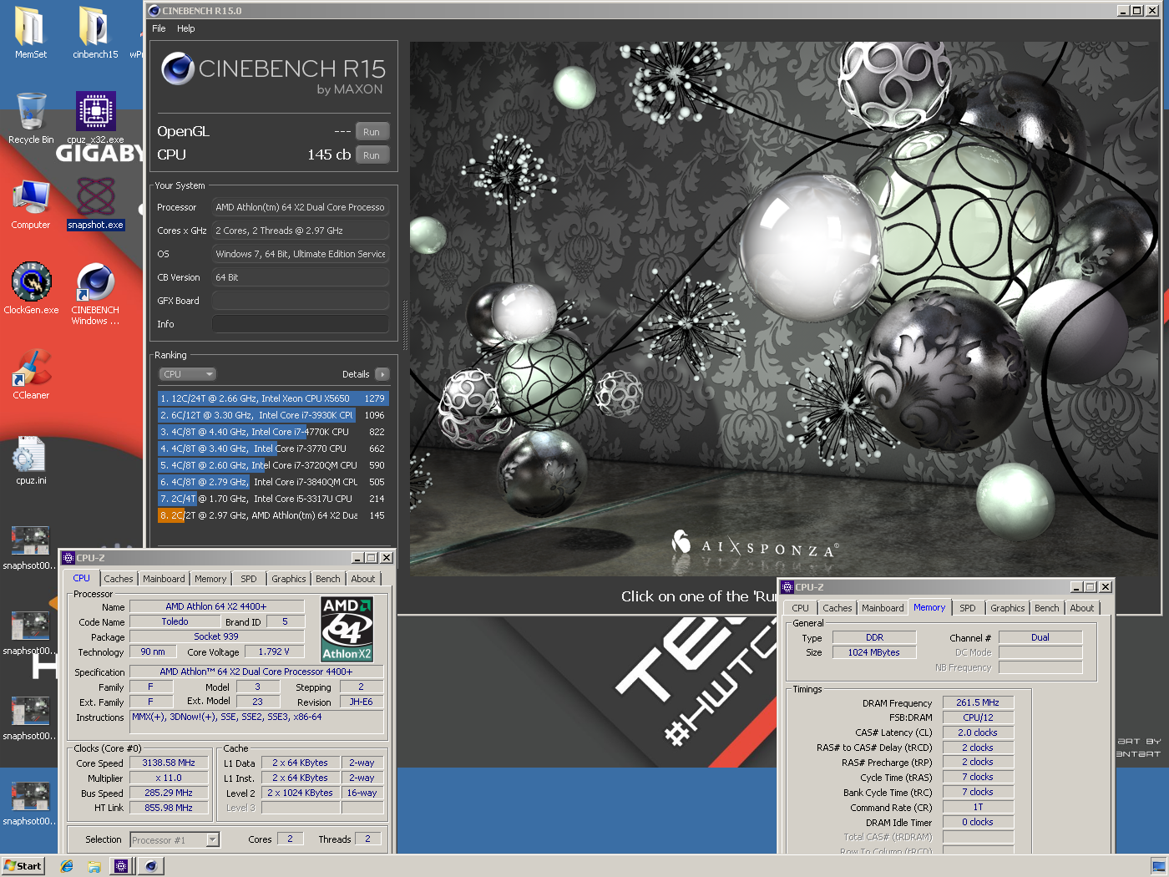
Task: Click the left CPU-Z title bar icon
Action: [69, 558]
